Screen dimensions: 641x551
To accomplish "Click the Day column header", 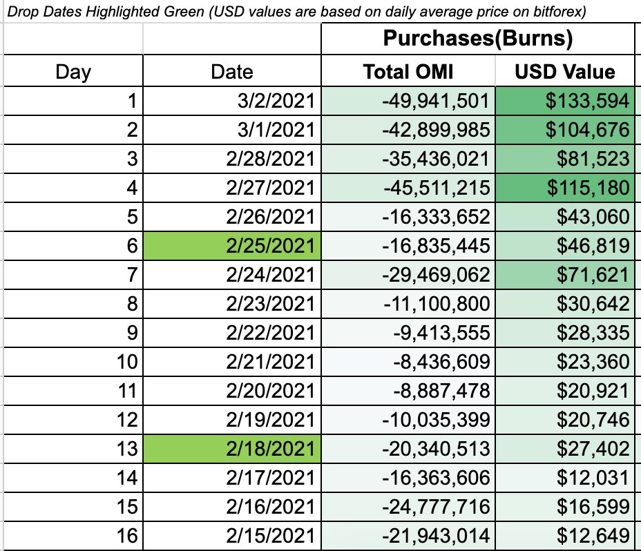I will click(x=73, y=71).
